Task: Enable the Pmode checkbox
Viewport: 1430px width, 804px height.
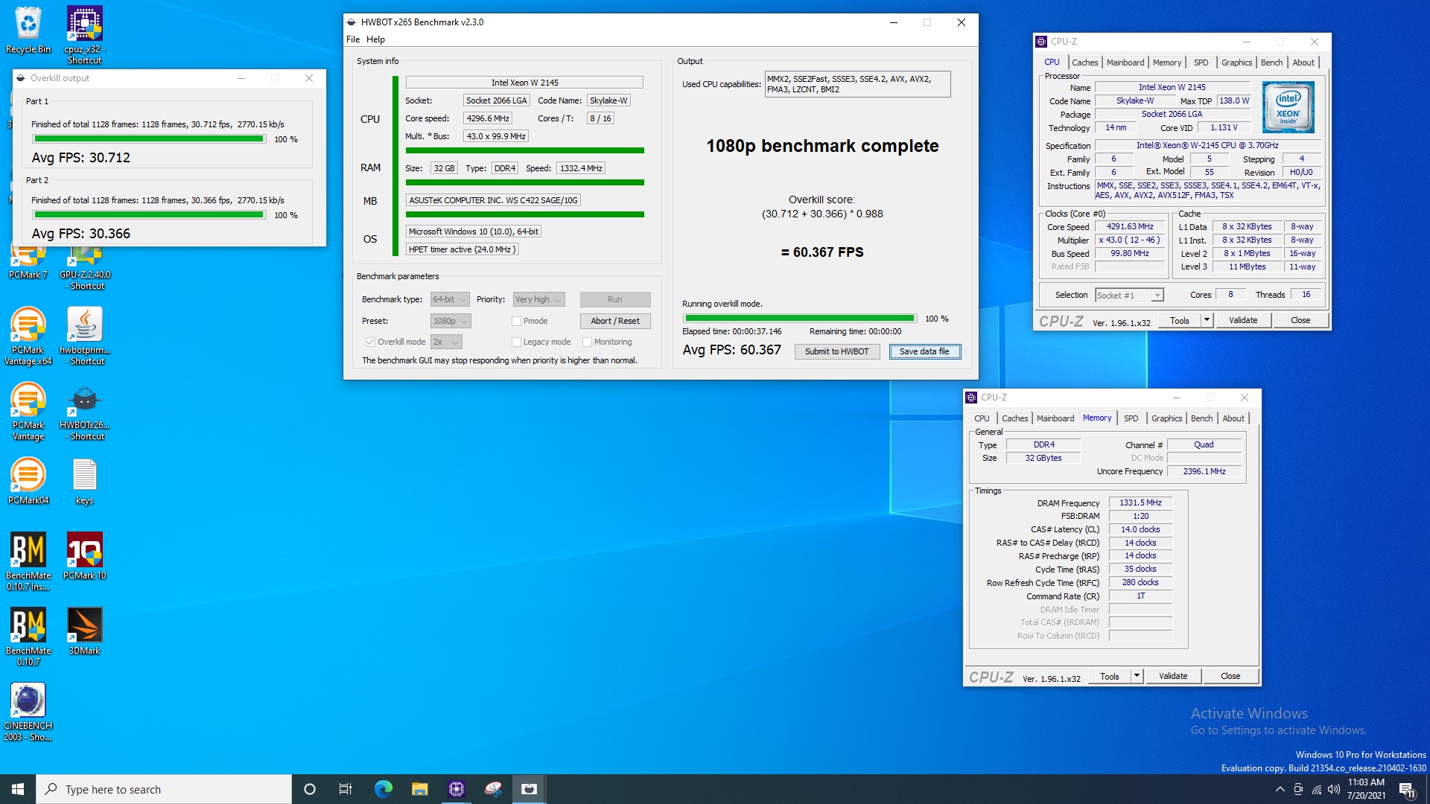Action: point(516,321)
